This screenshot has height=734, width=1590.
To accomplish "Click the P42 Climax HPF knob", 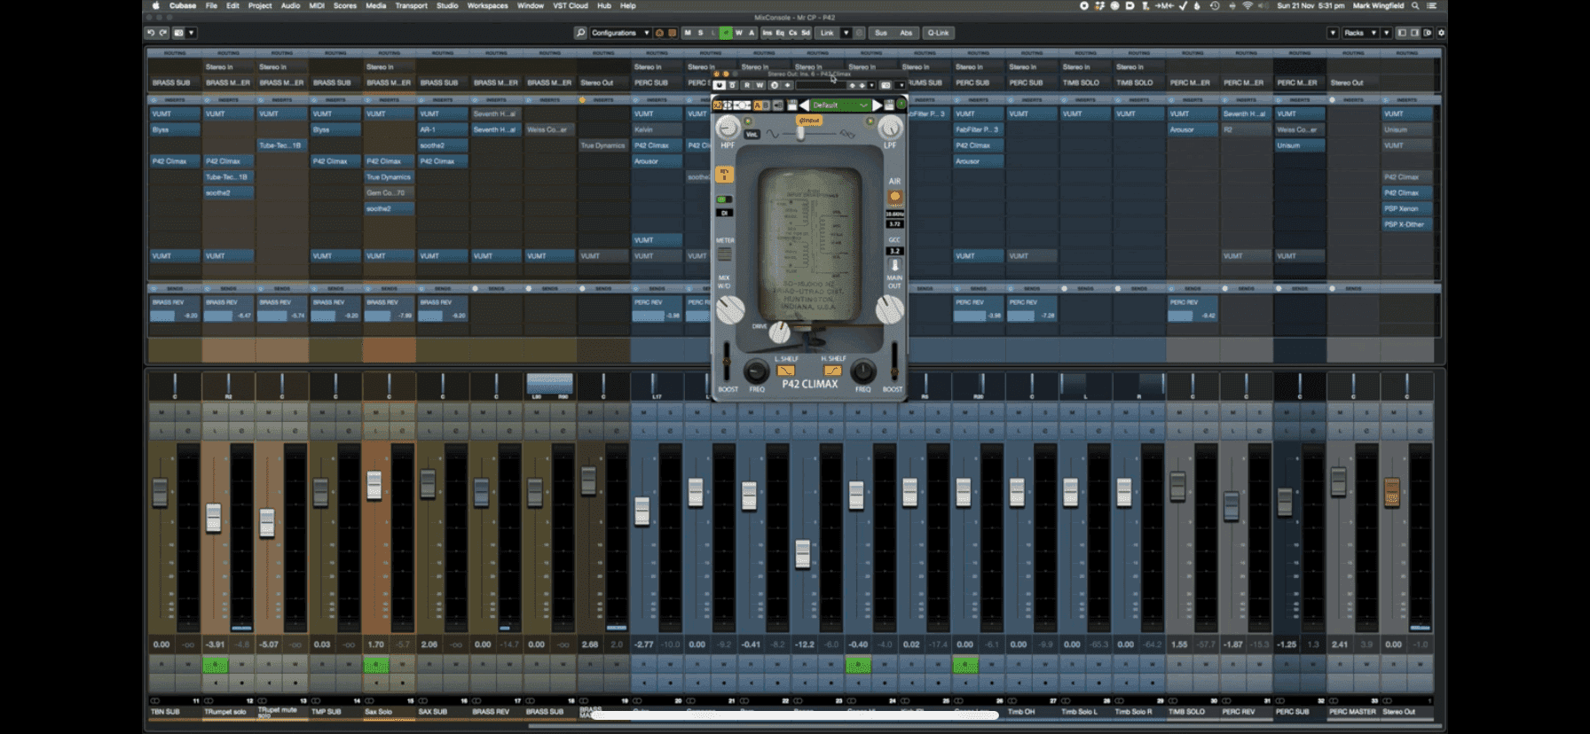I will pos(728,127).
